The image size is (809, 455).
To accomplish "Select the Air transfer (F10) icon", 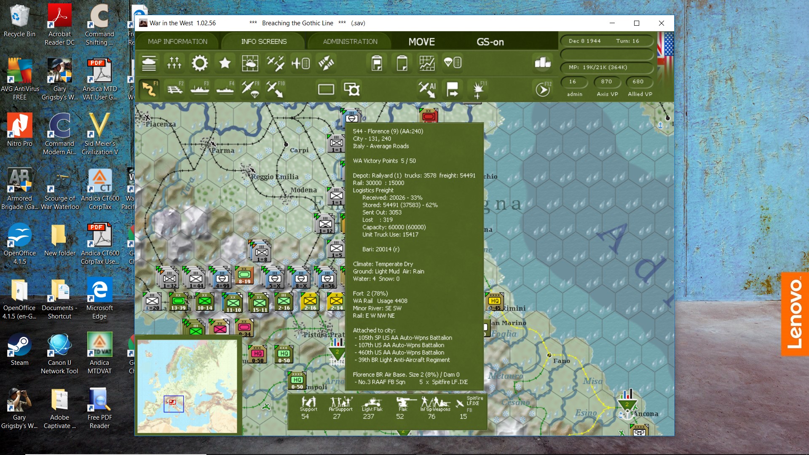I will [x=276, y=89].
